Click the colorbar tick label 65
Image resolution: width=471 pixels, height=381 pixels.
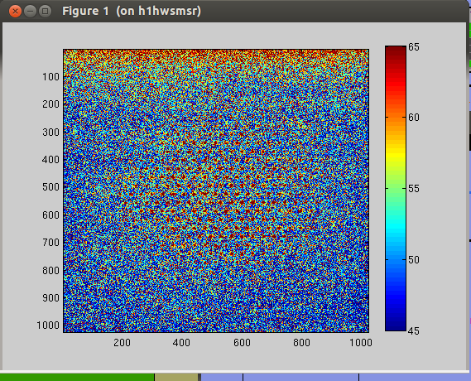click(x=414, y=47)
